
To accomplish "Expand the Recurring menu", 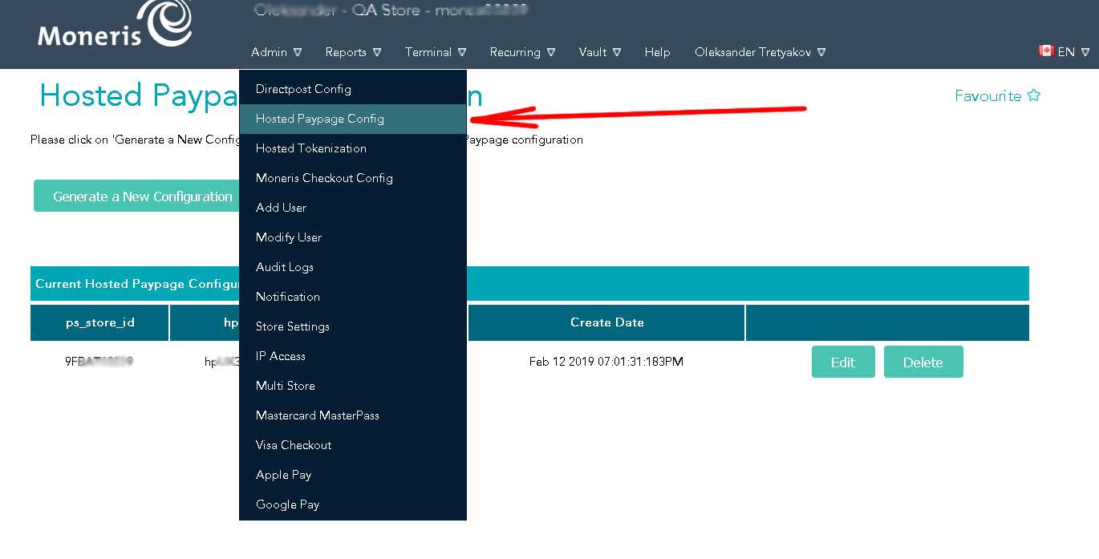I will click(522, 52).
